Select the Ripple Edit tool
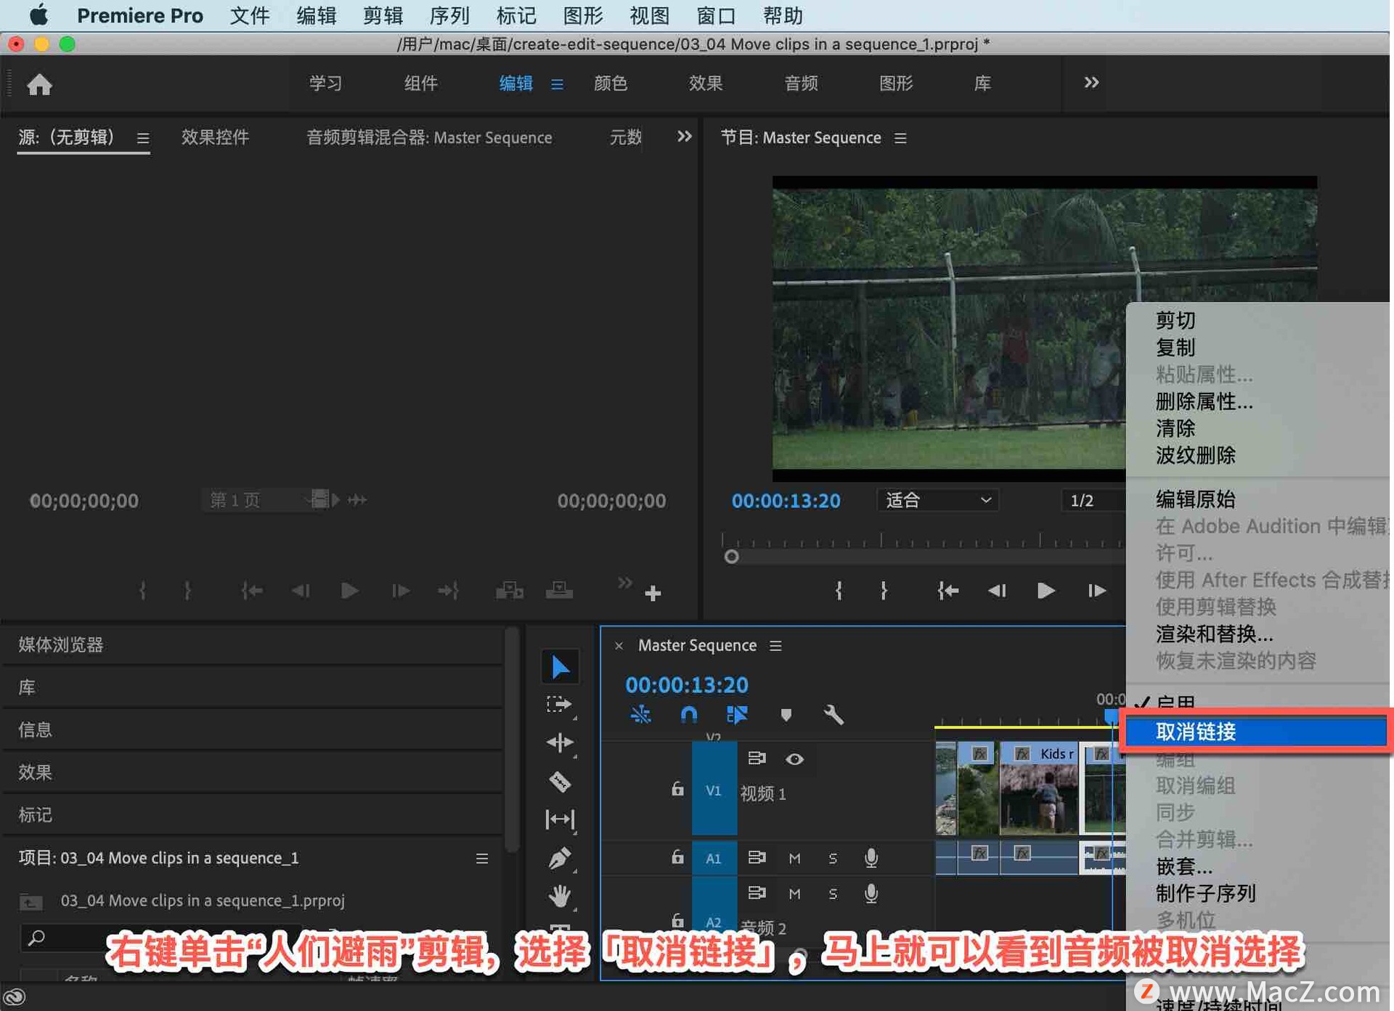Viewport: 1394px width, 1011px height. coord(560,742)
